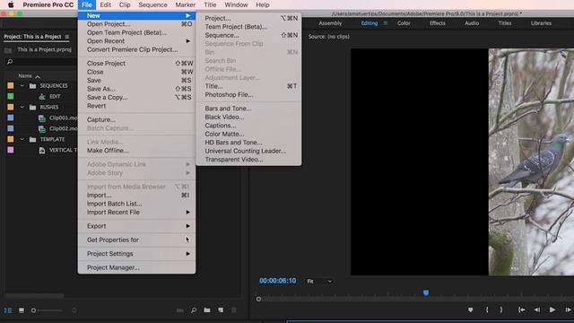Click the Mark In bracket button
Viewport: 574px width, 323px height.
click(487, 310)
